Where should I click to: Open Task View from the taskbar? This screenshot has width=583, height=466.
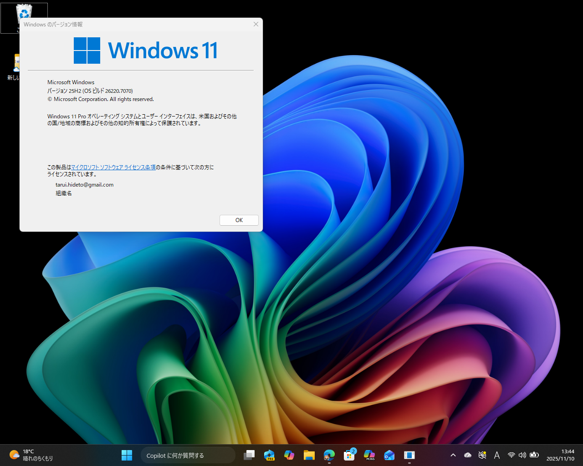[249, 455]
